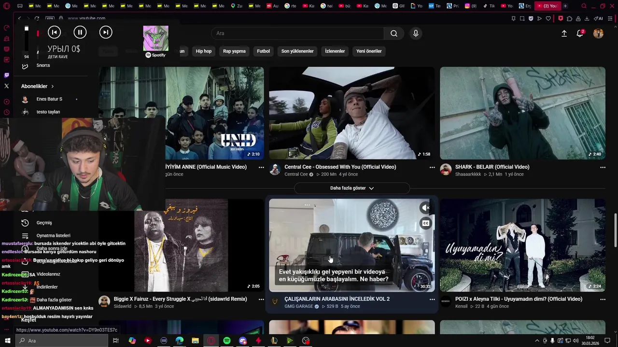Open more options for POIZI Uyuyamadın dimi video
Image resolution: width=618 pixels, height=347 pixels.
point(603,299)
